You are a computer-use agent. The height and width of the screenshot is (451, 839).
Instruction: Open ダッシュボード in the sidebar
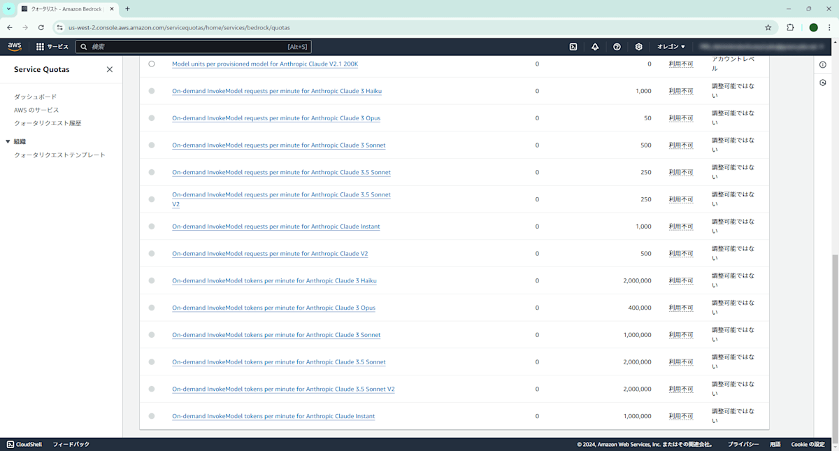[35, 96]
